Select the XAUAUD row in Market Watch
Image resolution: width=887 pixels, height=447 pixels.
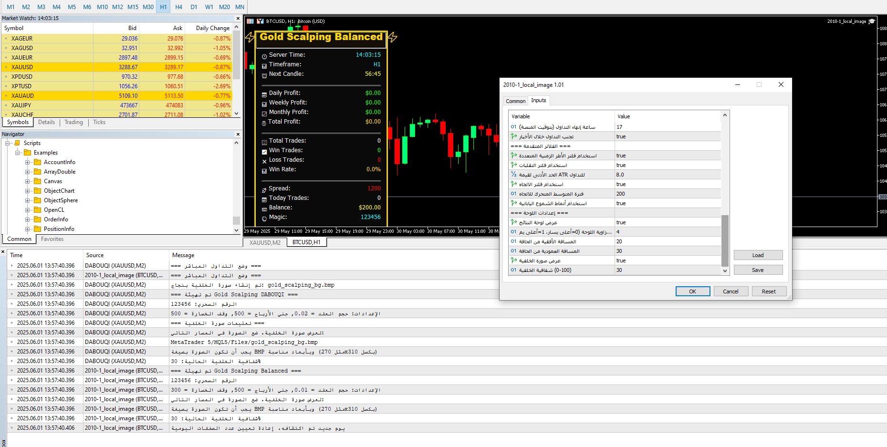tap(117, 96)
